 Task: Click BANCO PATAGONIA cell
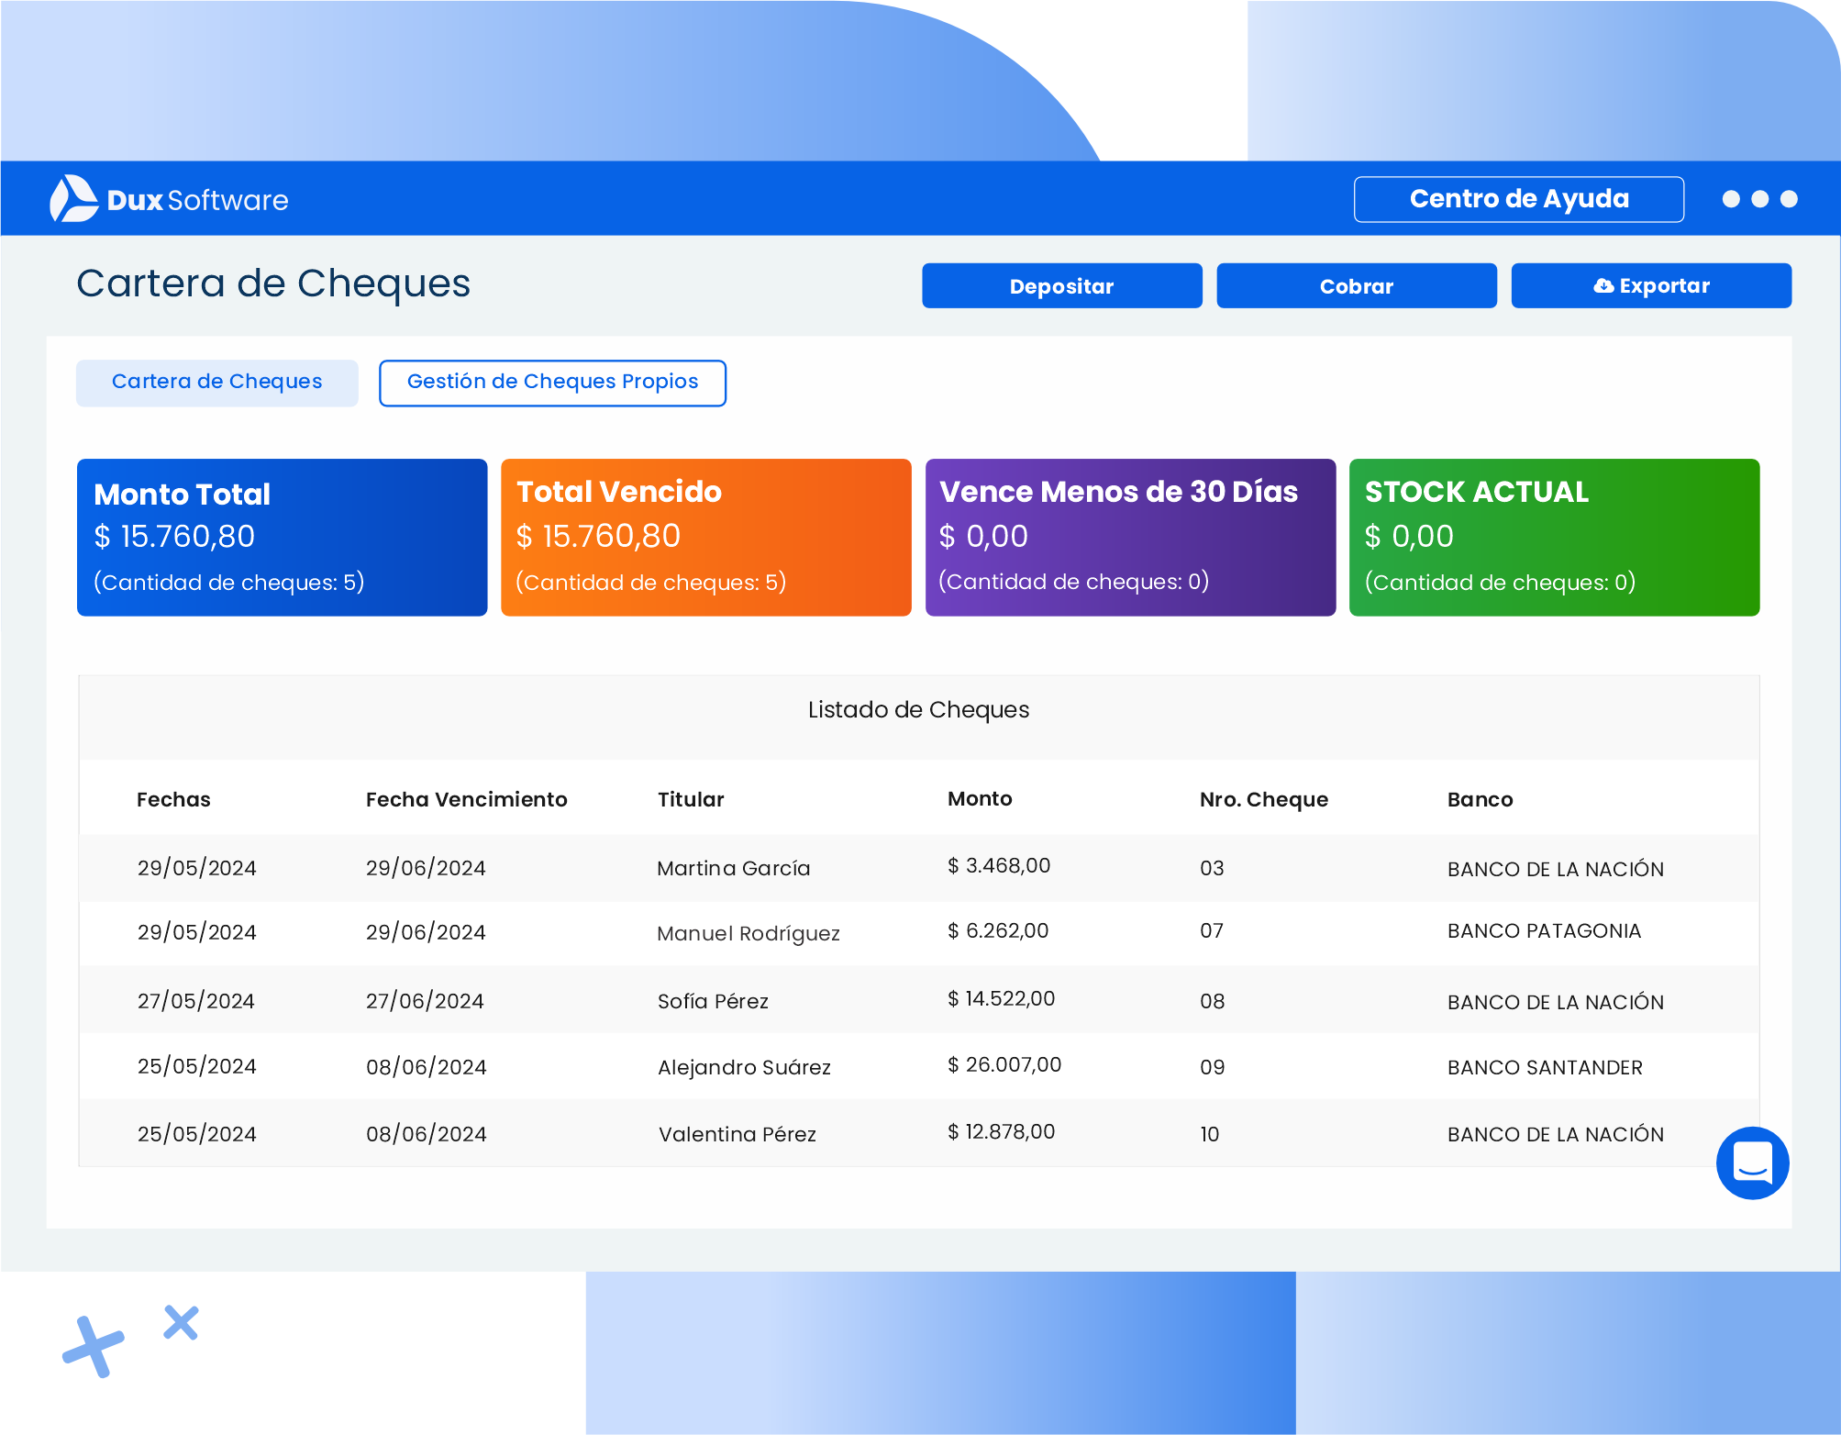pos(1544,930)
